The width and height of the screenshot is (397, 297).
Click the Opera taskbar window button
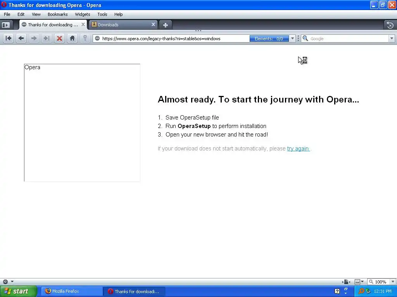click(x=134, y=291)
